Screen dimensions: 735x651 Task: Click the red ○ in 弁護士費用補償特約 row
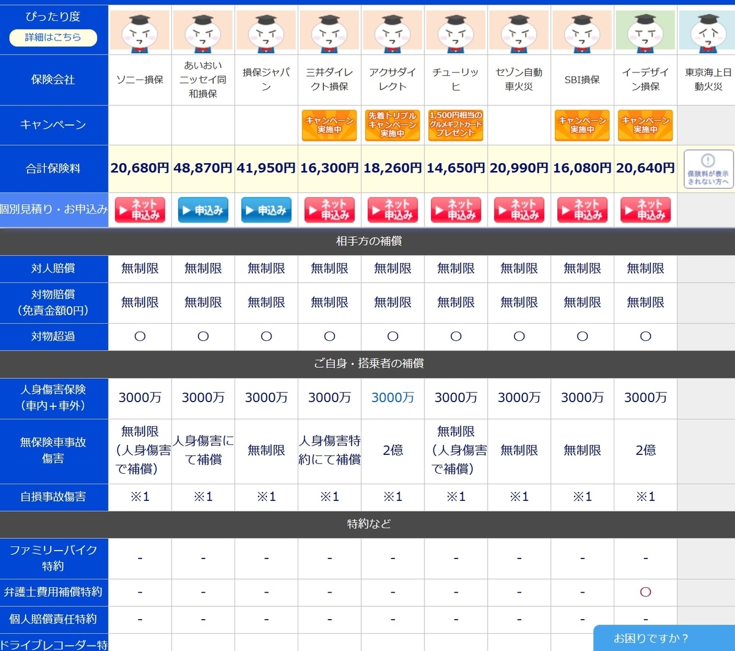pyautogui.click(x=645, y=592)
